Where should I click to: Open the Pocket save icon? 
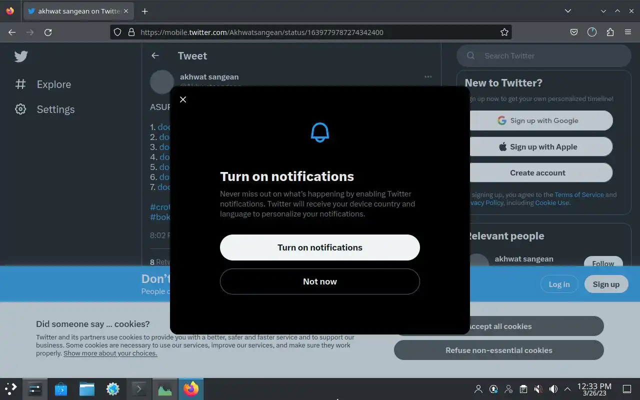coord(574,32)
